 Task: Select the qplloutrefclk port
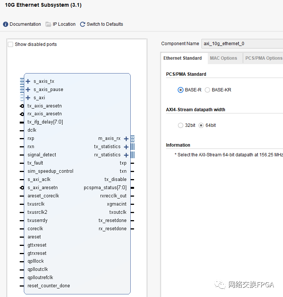coord(40,278)
